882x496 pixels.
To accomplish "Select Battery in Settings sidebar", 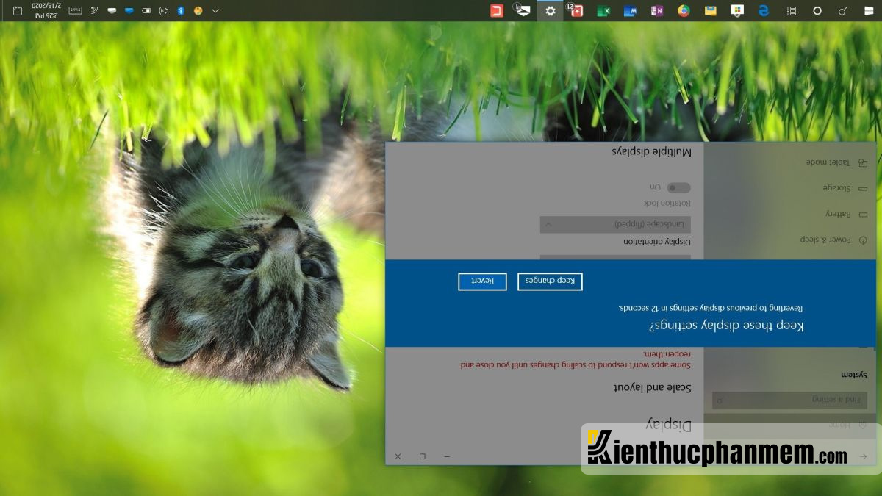I will 846,214.
